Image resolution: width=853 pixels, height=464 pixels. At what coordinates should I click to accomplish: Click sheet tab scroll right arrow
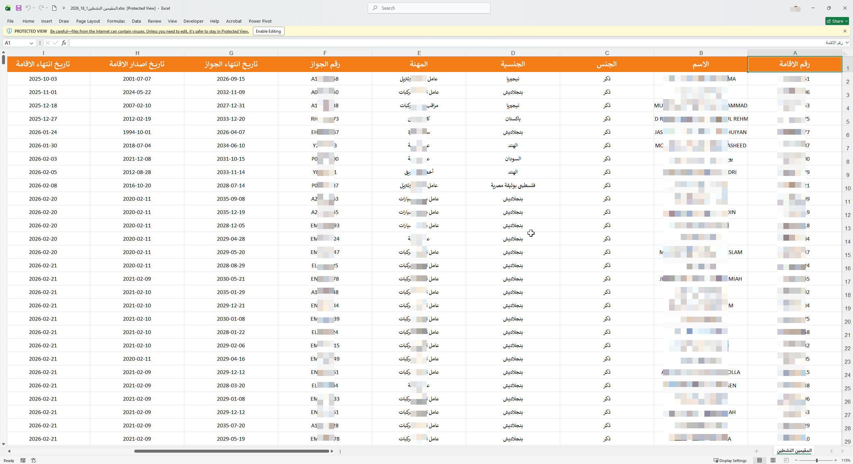tap(842, 451)
